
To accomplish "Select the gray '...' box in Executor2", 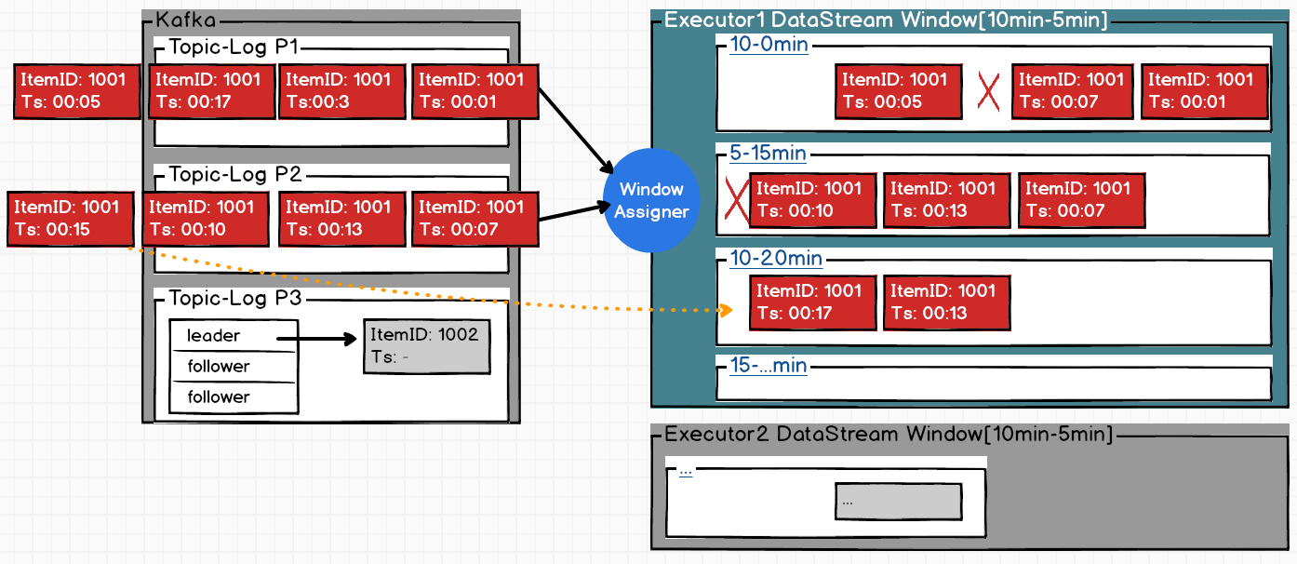I will 899,502.
